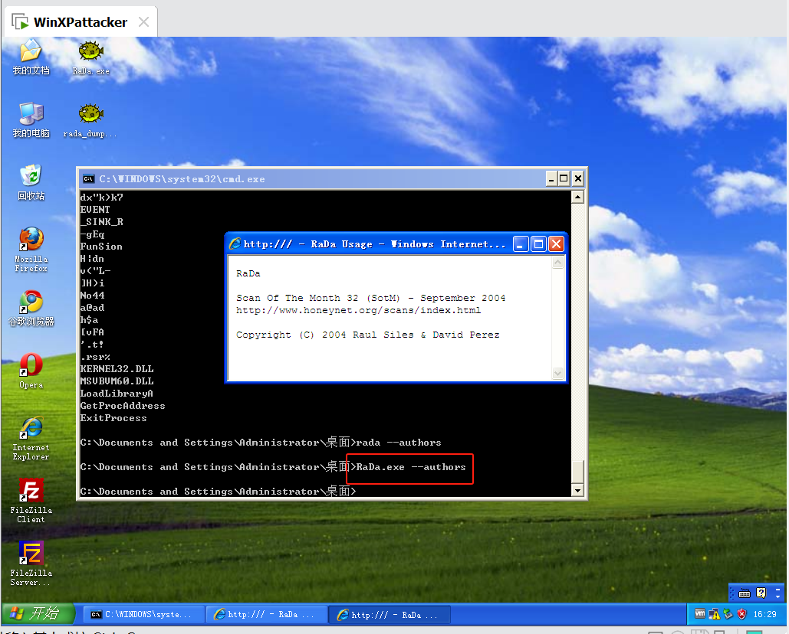The height and width of the screenshot is (634, 789).
Task: Click the VM play icon in WinXPattacker tab
Action: 20,22
